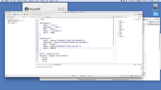Image resolution: width=161 pixels, height=90 pixels.
Task: Click the blue round toolbar icon
Action: tap(15, 14)
